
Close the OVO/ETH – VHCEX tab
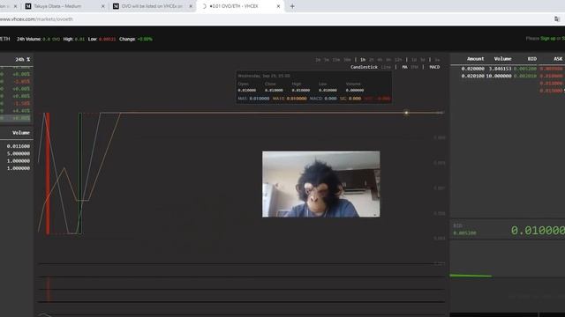click(x=278, y=6)
